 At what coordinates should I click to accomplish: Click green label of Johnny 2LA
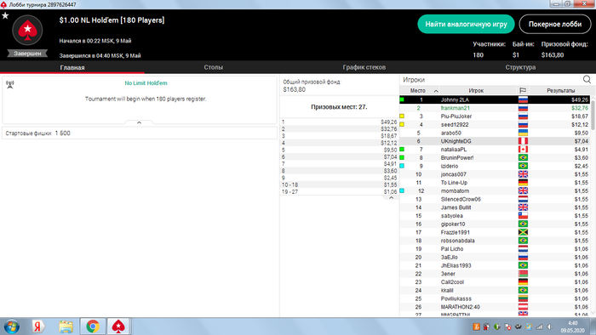pos(402,99)
